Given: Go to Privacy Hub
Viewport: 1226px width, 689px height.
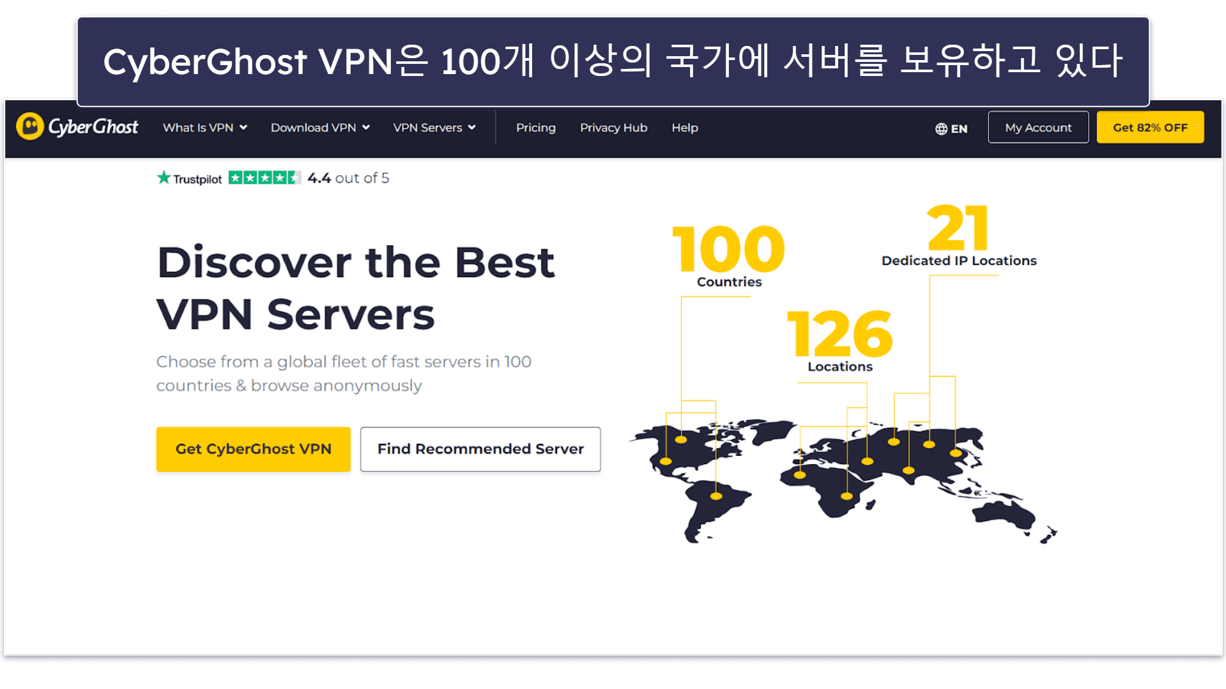Looking at the screenshot, I should [x=613, y=128].
